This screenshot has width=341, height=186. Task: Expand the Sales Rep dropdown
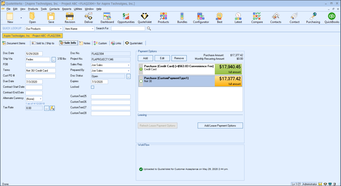[x=128, y=65]
